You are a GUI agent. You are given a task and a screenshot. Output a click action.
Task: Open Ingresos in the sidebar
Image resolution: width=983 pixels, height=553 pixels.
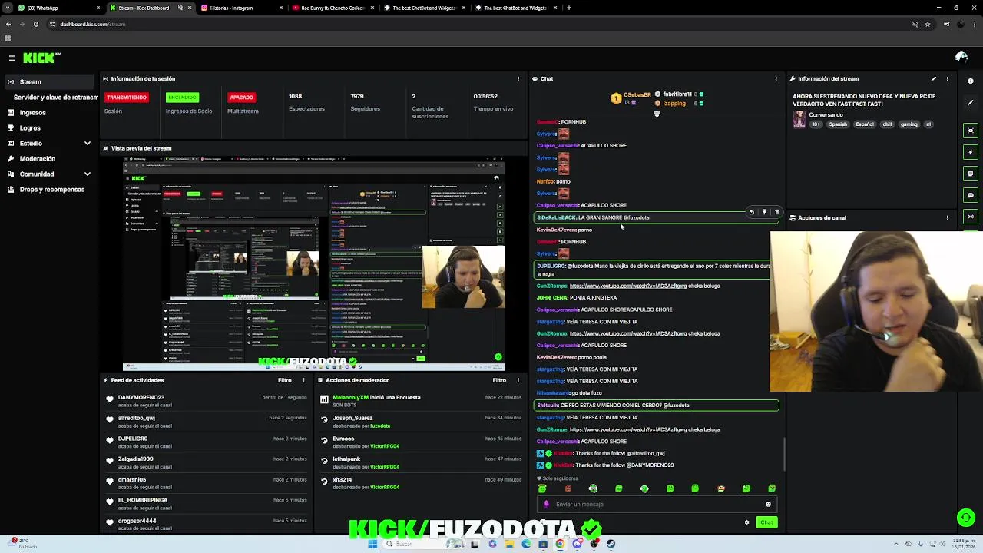tap(32, 113)
